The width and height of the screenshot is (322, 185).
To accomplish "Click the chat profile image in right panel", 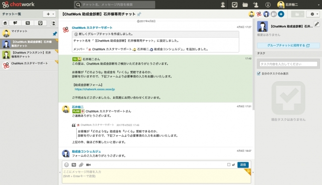I will point(263,26).
